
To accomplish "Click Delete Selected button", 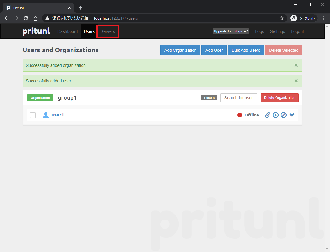I will tap(284, 50).
